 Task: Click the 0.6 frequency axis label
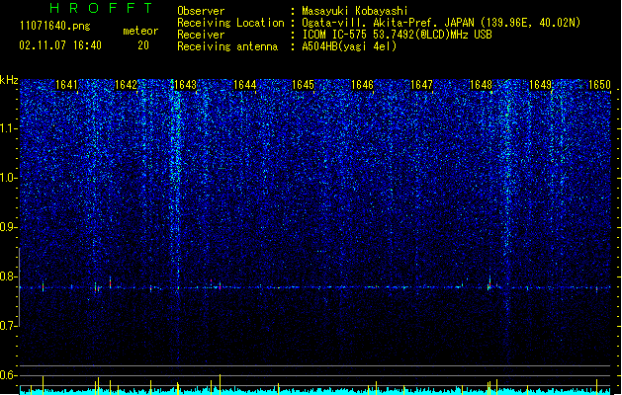(8, 375)
